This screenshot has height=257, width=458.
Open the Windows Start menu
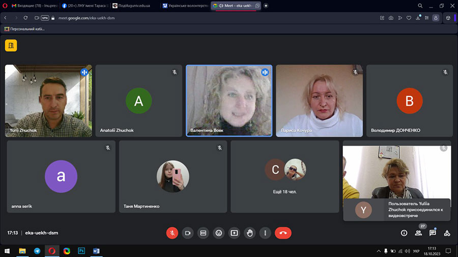(x=7, y=251)
